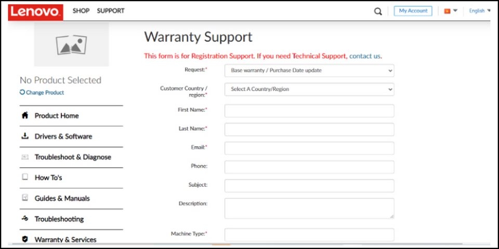Open the SUPPORT menu
Viewport: 499px width, 249px height.
pyautogui.click(x=111, y=11)
